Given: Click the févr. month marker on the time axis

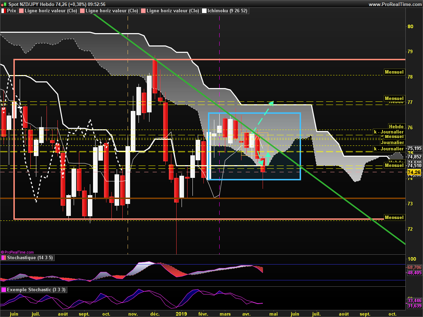Looking at the screenshot, I should [x=203, y=314].
